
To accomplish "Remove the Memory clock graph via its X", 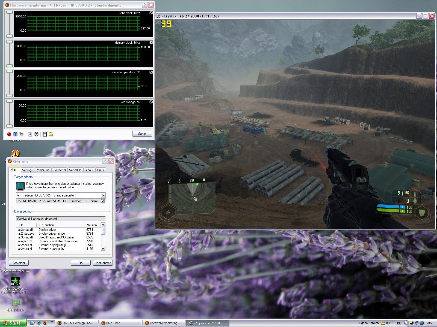I will coord(151,43).
